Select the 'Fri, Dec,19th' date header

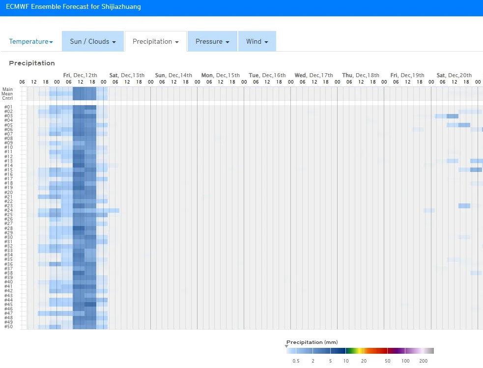[407, 75]
